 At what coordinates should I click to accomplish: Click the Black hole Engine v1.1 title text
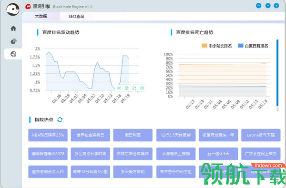[72, 7]
